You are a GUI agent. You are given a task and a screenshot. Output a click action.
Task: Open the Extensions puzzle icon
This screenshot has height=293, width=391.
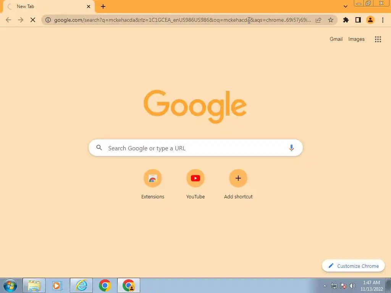(346, 20)
